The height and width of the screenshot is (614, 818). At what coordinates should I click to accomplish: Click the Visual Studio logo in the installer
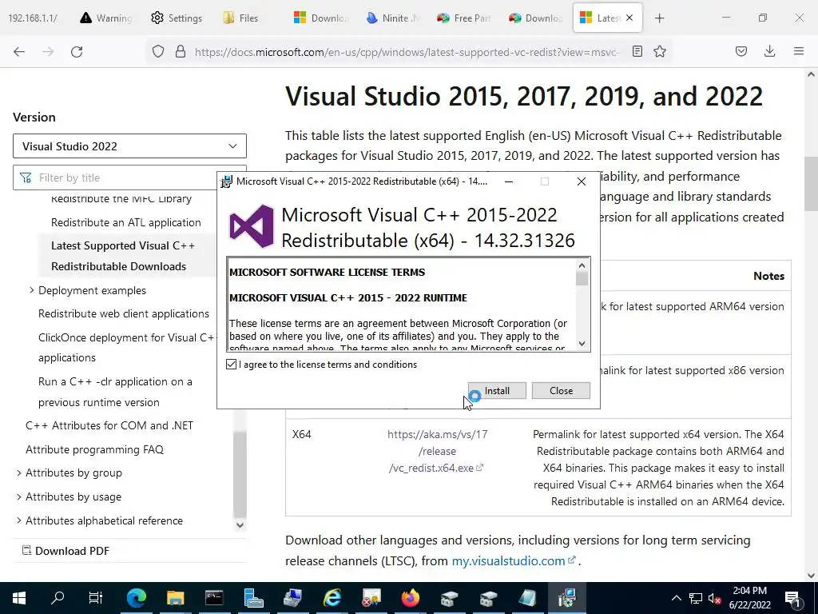pyautogui.click(x=252, y=226)
